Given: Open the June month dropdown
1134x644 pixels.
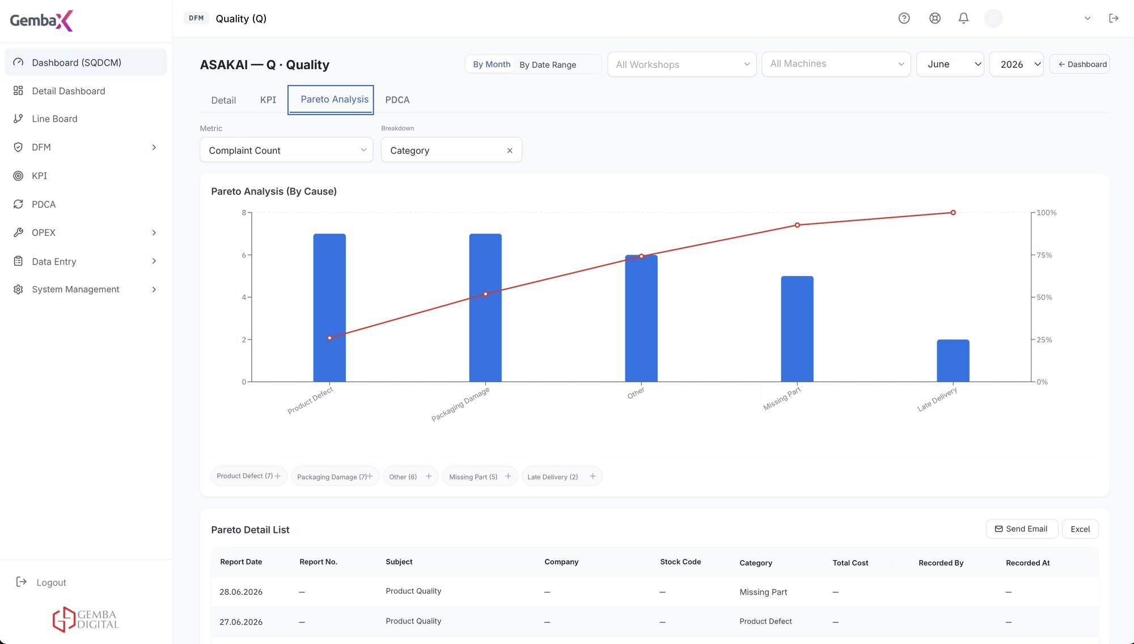Looking at the screenshot, I should pos(950,64).
